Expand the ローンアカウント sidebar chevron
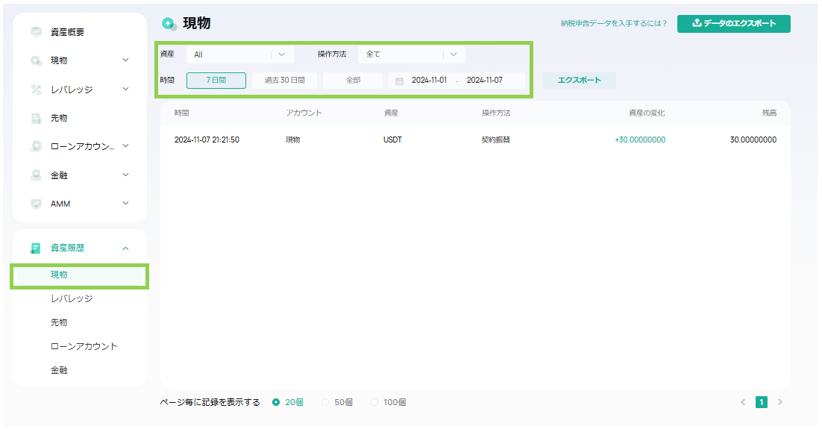The image size is (822, 429). [x=126, y=145]
